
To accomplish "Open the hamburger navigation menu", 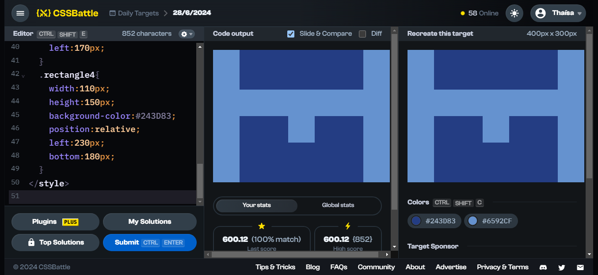I will pyautogui.click(x=20, y=13).
